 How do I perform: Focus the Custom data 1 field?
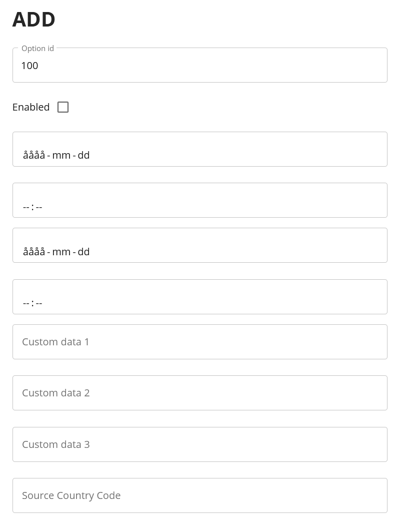pyautogui.click(x=199, y=342)
